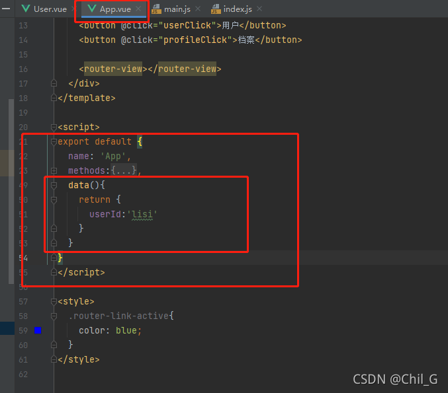Click the closing template tag text
This screenshot has height=393, width=448.
[x=87, y=98]
